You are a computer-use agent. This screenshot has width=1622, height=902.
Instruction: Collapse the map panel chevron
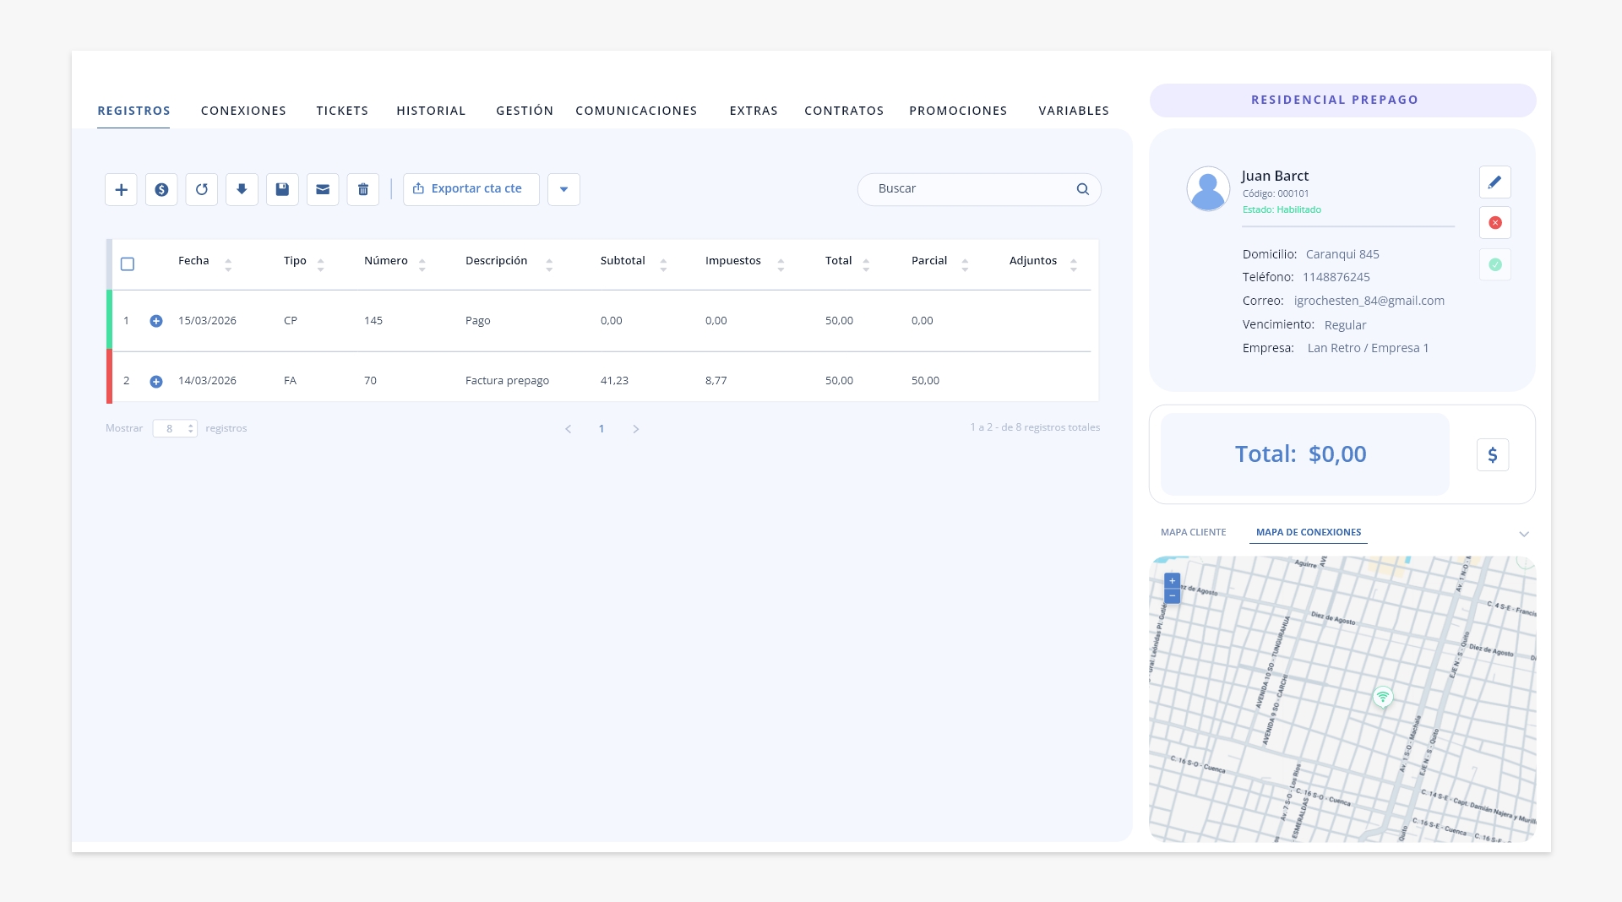(x=1524, y=534)
